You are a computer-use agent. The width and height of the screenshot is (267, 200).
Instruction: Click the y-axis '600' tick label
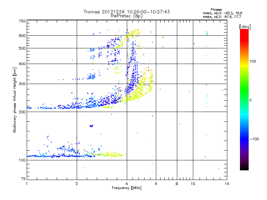click(22, 36)
